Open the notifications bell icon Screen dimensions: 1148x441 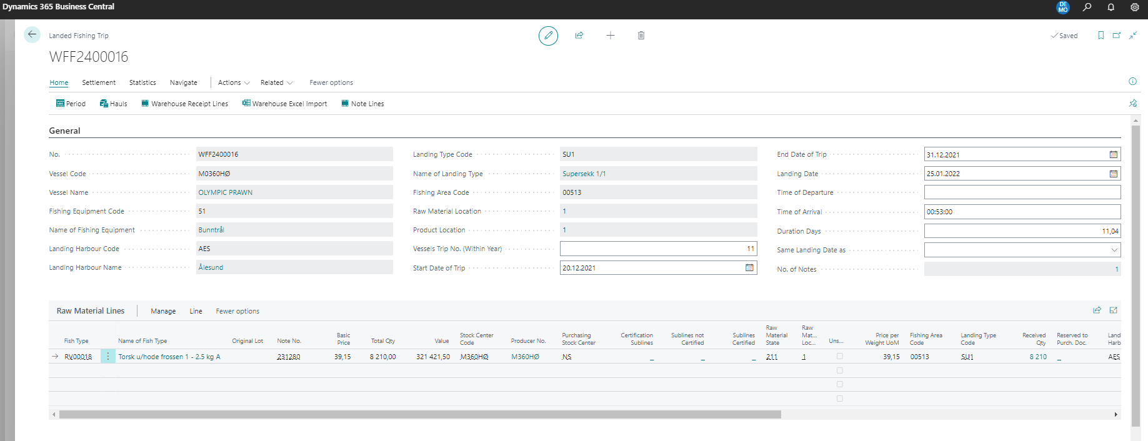click(1111, 7)
